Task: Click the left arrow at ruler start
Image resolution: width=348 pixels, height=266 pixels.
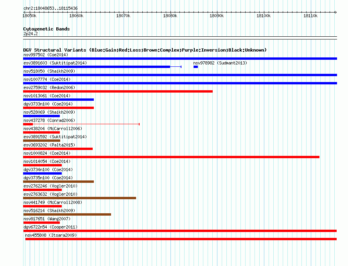Action: pos(24,12)
